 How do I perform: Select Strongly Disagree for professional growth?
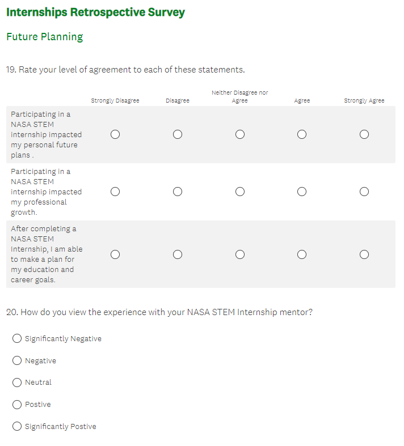coord(115,192)
